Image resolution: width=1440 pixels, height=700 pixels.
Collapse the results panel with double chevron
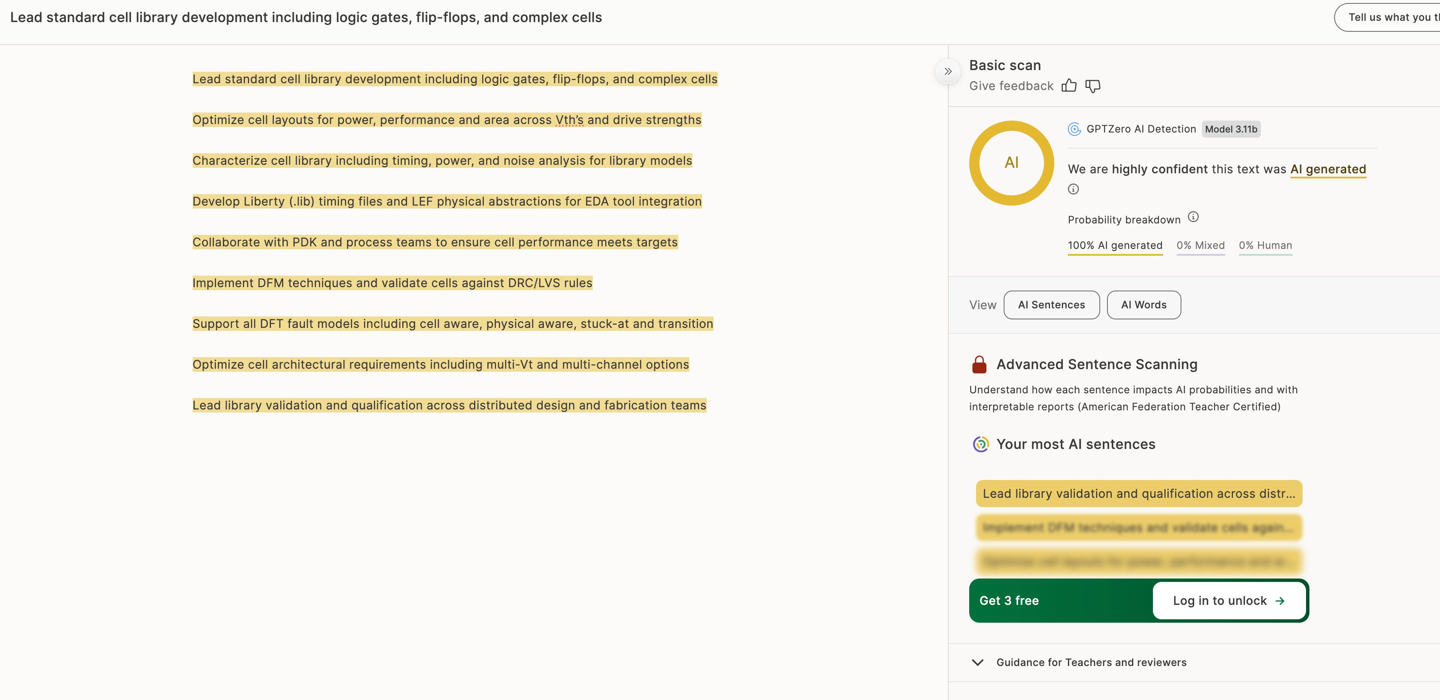click(948, 71)
